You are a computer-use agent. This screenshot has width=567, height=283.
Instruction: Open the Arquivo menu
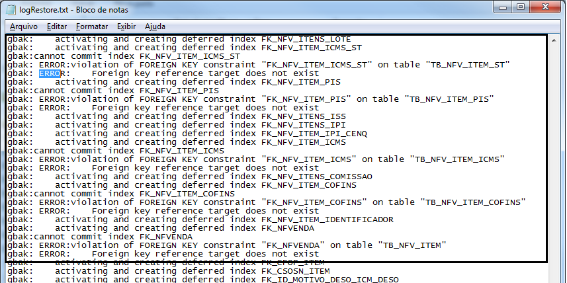coord(23,26)
